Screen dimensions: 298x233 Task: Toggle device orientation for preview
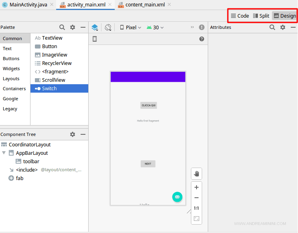click(x=108, y=27)
